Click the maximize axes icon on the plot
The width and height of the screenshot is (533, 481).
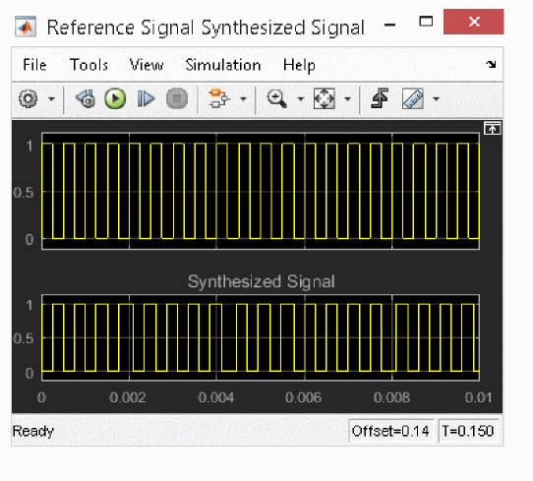point(492,129)
